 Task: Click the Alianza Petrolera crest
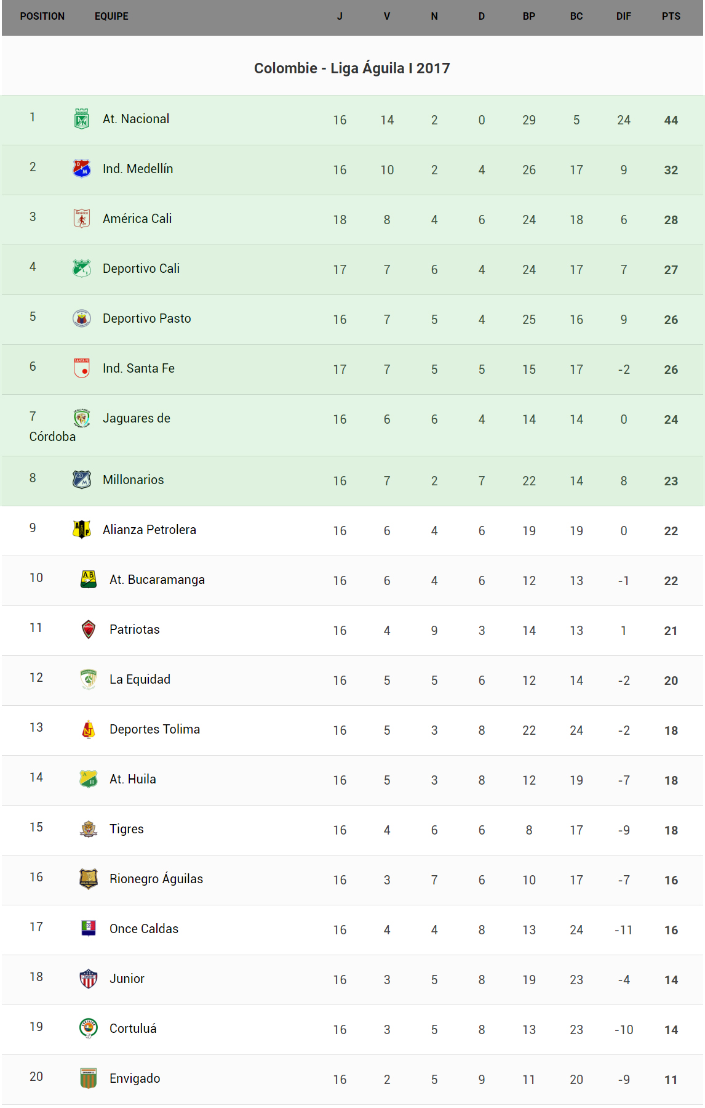[x=82, y=530]
